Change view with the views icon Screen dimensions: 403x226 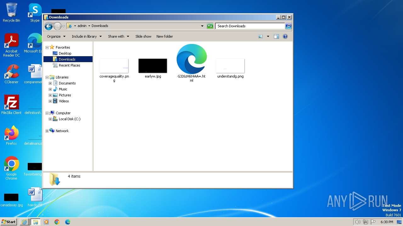pos(260,36)
